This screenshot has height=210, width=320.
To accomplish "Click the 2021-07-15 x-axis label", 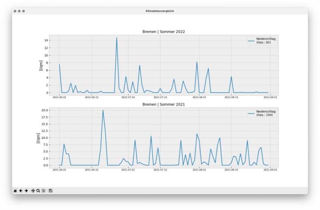I will 160,170.
